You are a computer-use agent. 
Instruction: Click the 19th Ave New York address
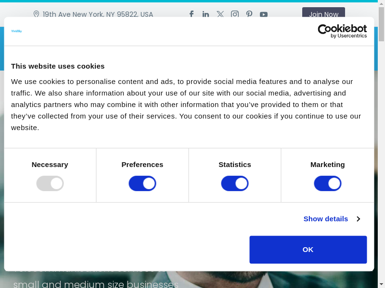coord(98,14)
